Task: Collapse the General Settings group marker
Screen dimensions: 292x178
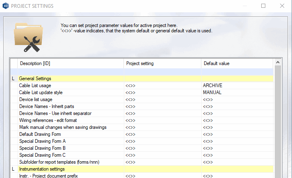Action: click(13, 79)
